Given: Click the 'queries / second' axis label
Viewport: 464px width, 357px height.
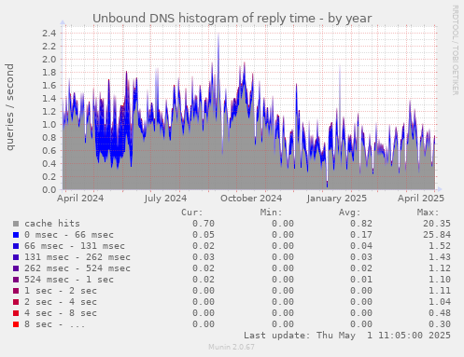Looking at the screenshot, I should click(x=10, y=107).
